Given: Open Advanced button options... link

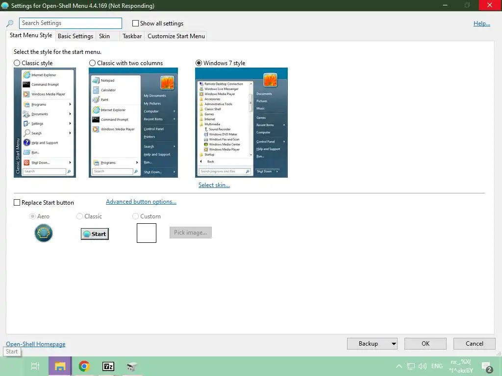Looking at the screenshot, I should pyautogui.click(x=141, y=202).
